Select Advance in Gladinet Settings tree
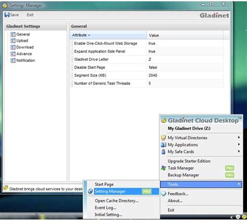This screenshot has width=247, height=224. pyautogui.click(x=24, y=54)
